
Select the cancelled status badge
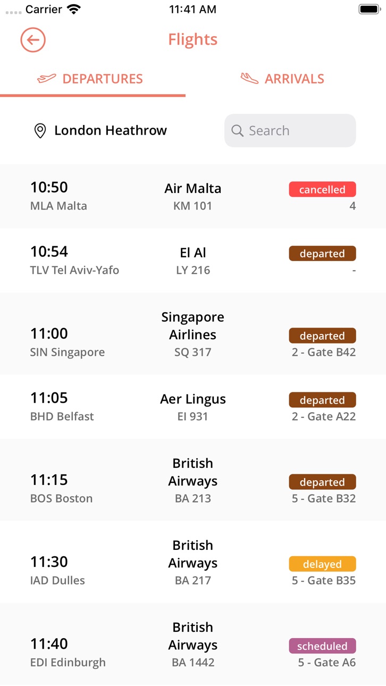pos(322,189)
